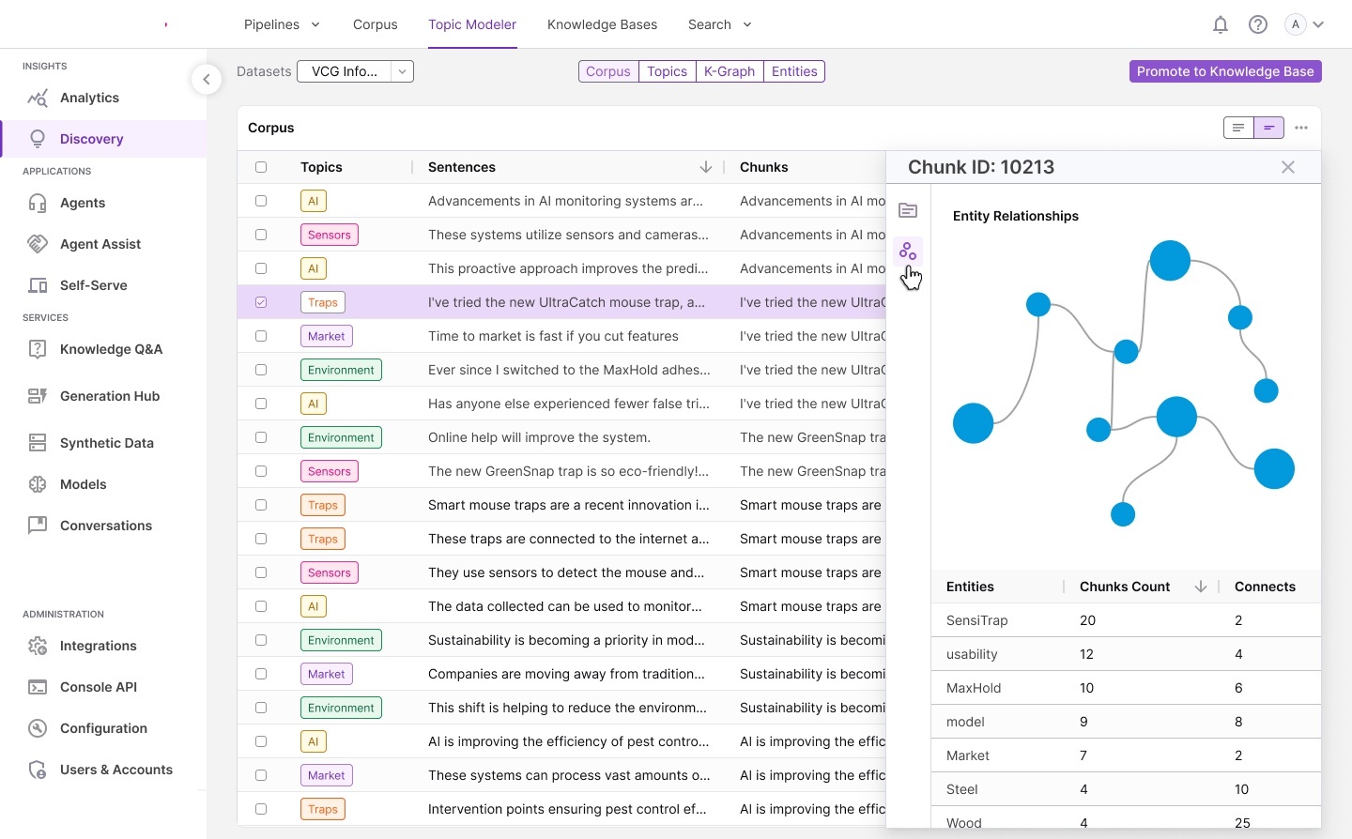
Task: Open the chunk document view icon
Action: pyautogui.click(x=908, y=210)
